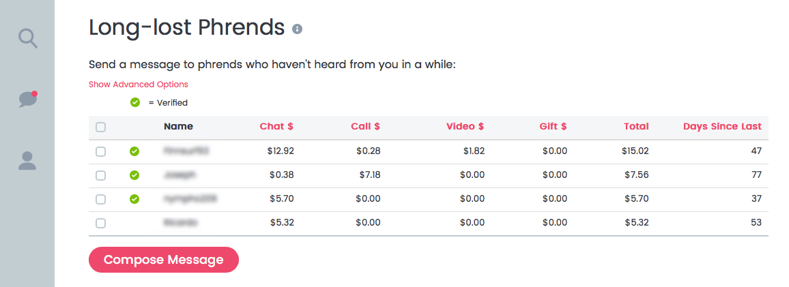Click the Compose Message button
The height and width of the screenshot is (287, 789).
click(x=164, y=260)
